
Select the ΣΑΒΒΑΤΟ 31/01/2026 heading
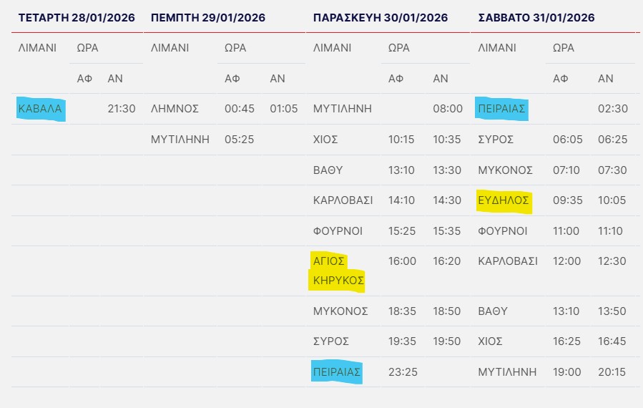point(536,17)
